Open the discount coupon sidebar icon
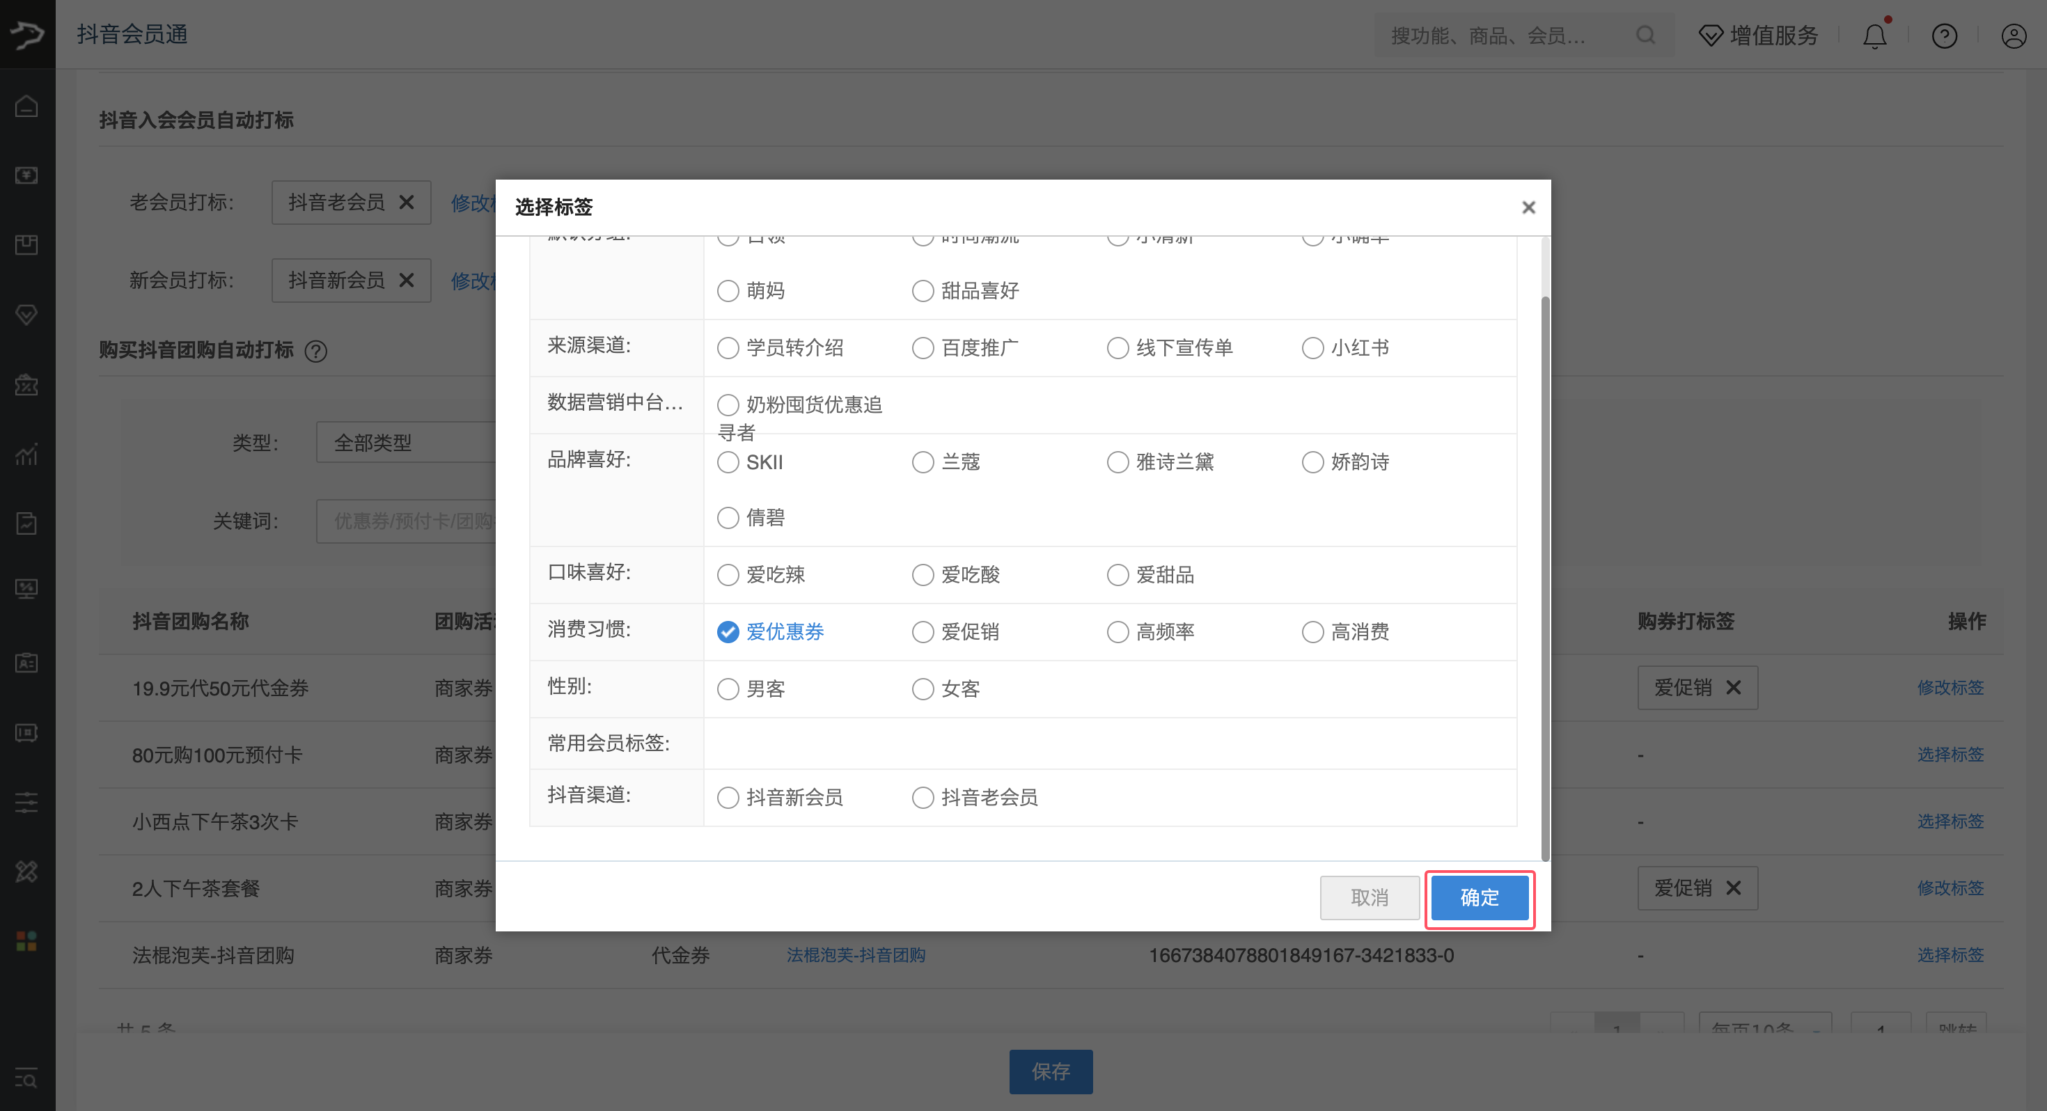Viewport: 2047px width, 1111px height. pyautogui.click(x=26, y=385)
